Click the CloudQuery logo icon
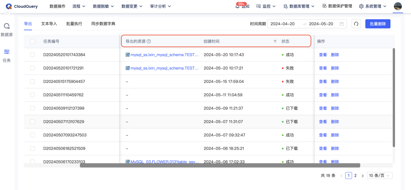 [9, 6]
